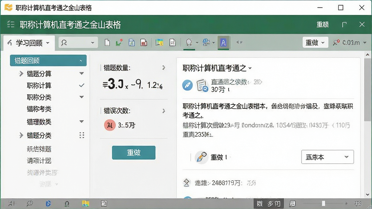Click the left-right arrows toolbar icon

(239, 42)
